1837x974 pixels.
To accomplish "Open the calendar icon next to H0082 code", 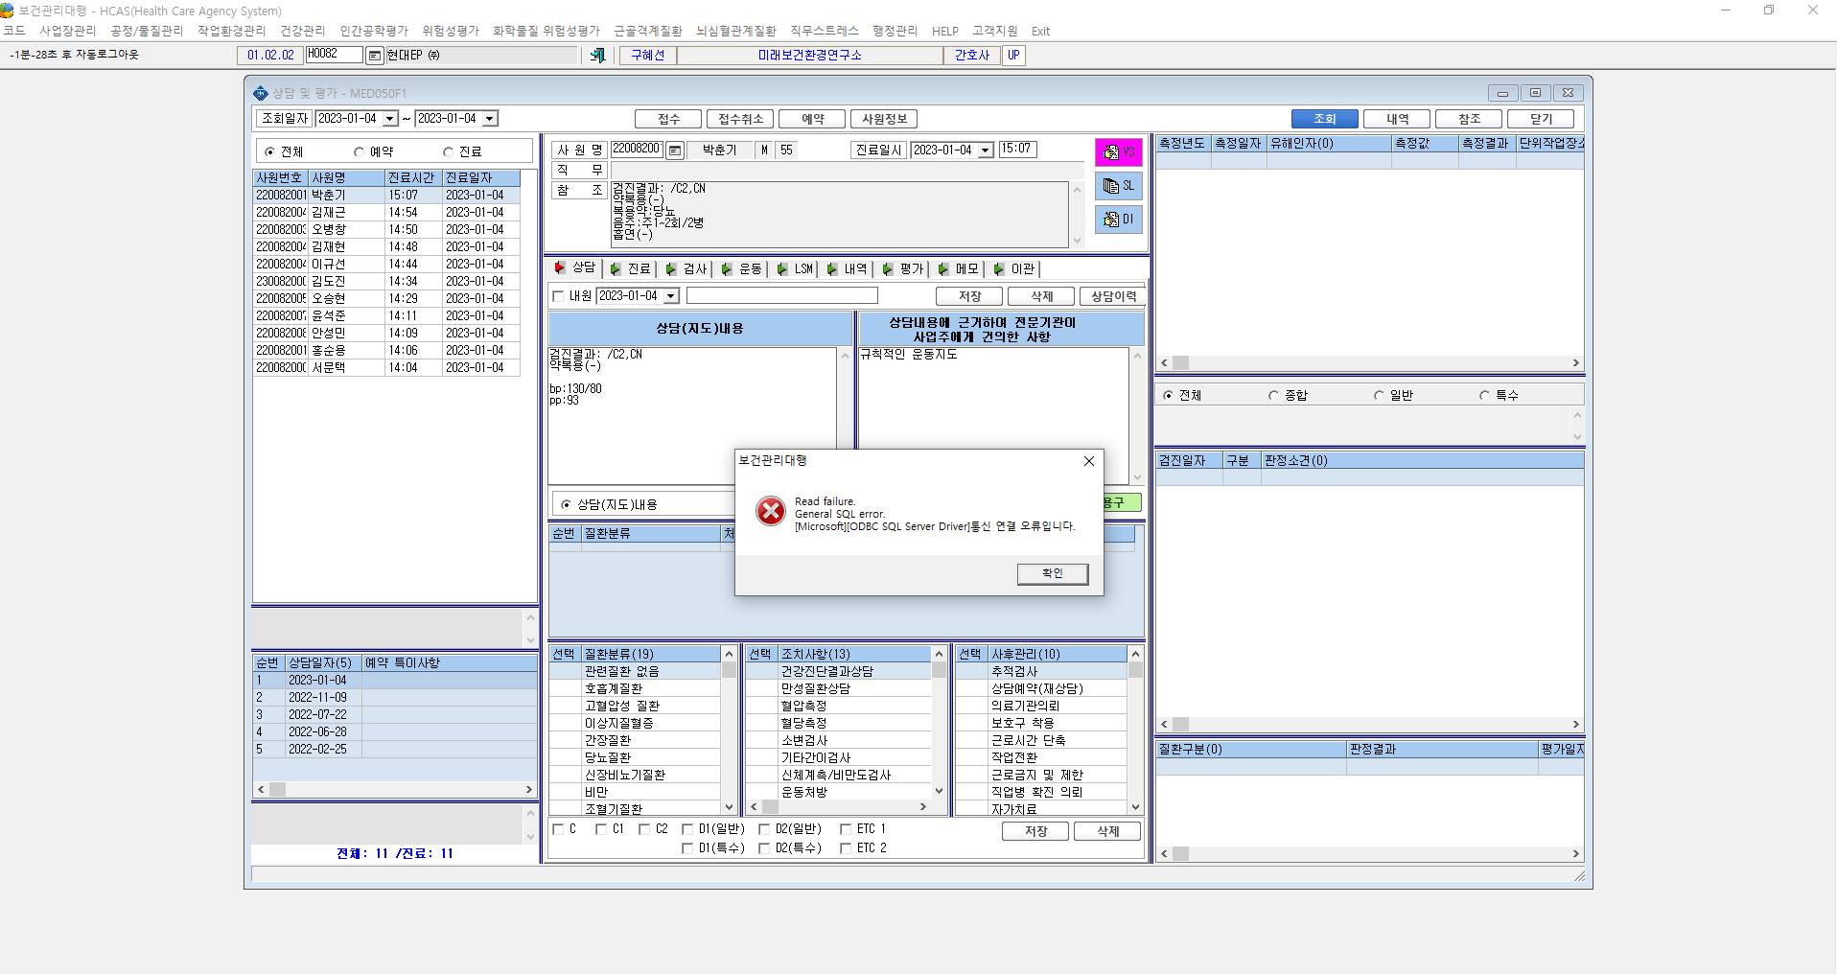I will pyautogui.click(x=375, y=56).
